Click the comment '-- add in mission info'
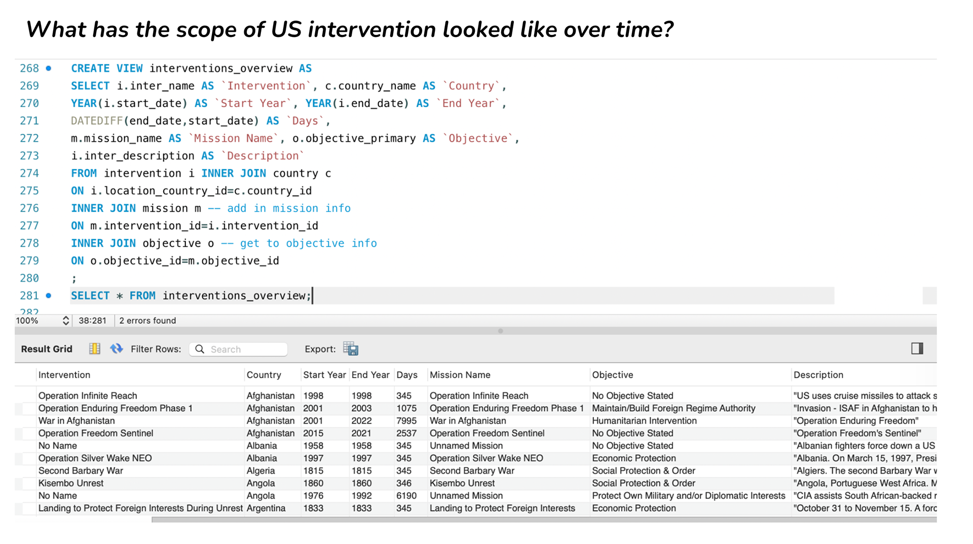This screenshot has width=973, height=544. [x=279, y=208]
